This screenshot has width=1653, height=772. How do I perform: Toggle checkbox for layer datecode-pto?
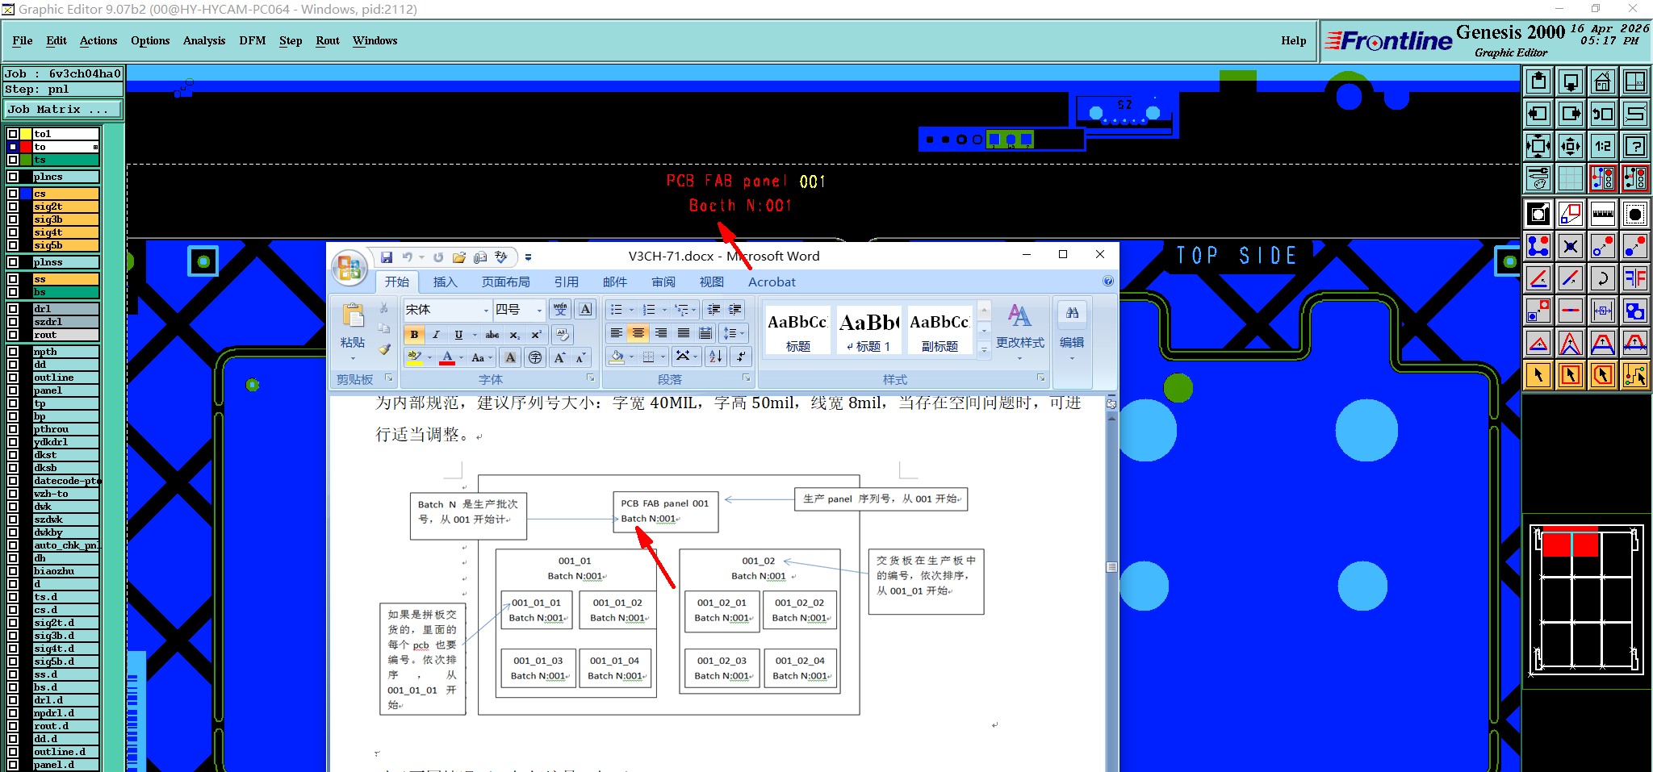point(13,481)
